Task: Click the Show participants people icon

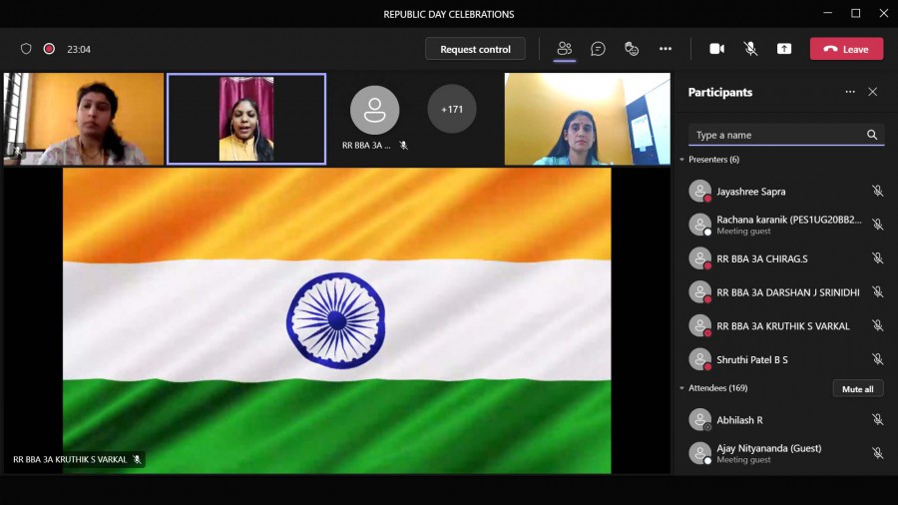Action: pos(565,49)
